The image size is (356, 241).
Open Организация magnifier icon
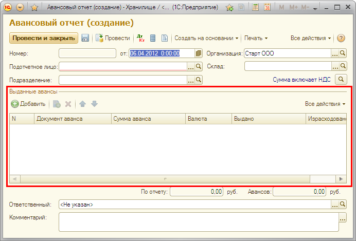coord(343,53)
